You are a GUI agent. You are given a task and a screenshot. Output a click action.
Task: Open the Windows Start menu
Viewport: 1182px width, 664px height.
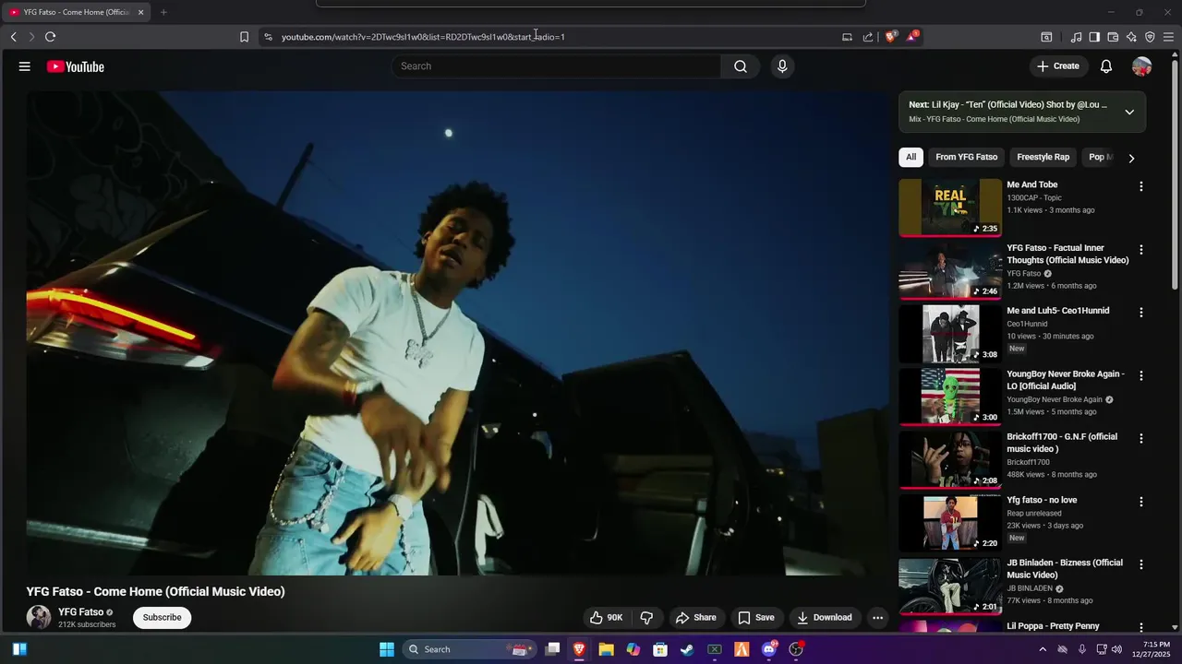[x=387, y=649]
